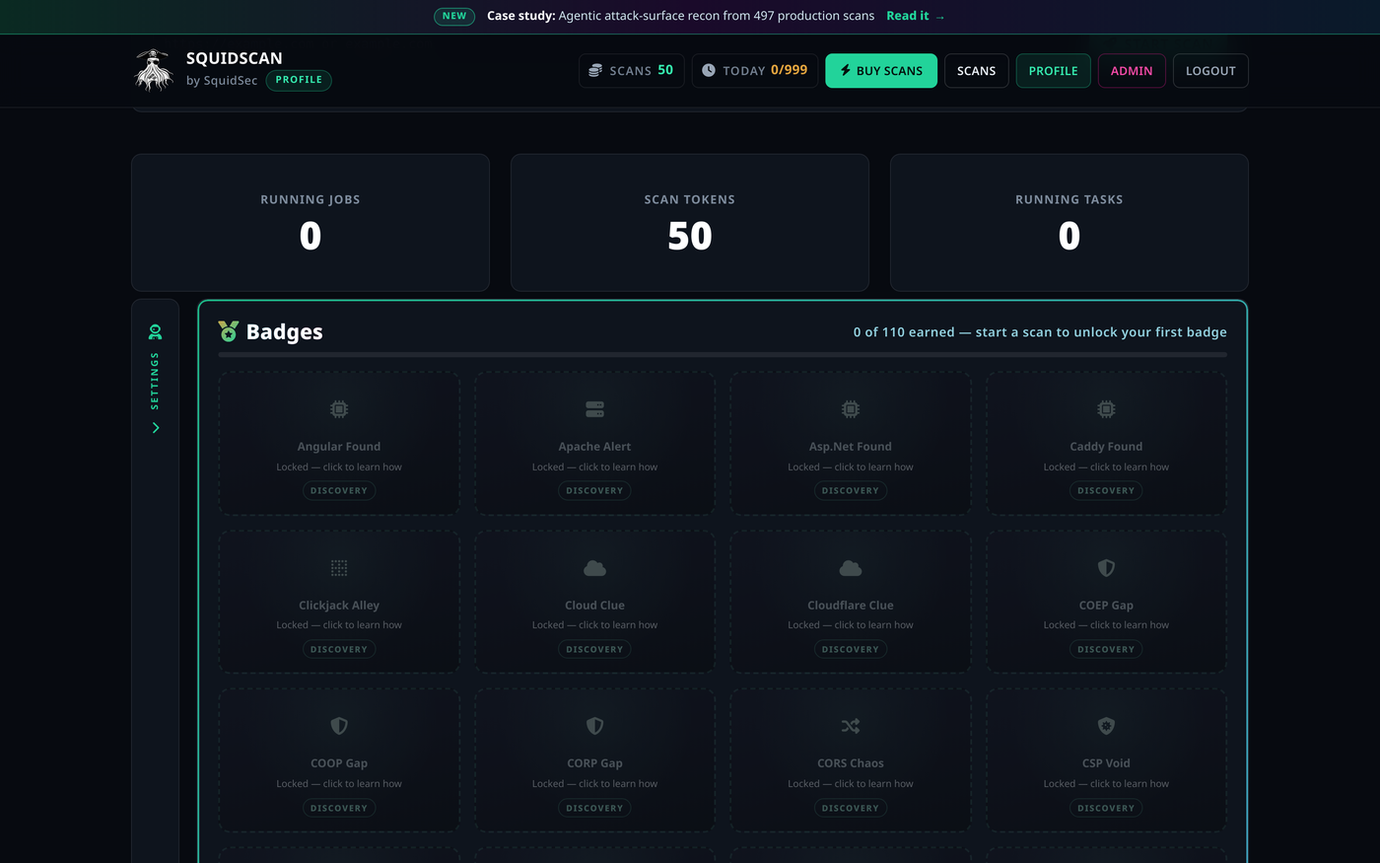Click the Buy Scans button

click(881, 71)
